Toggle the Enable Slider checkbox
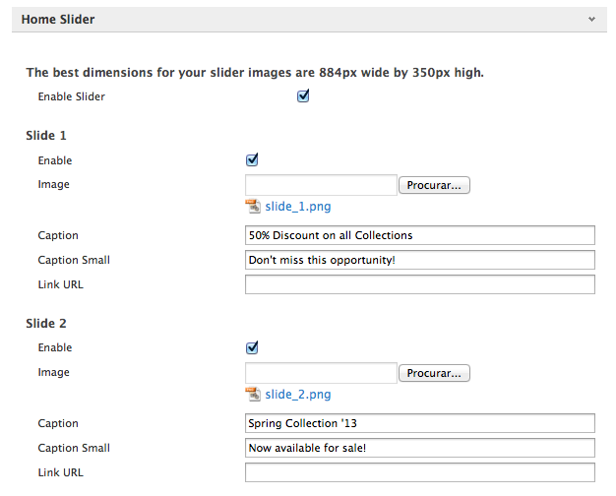This screenshot has height=496, width=616. pyautogui.click(x=303, y=96)
